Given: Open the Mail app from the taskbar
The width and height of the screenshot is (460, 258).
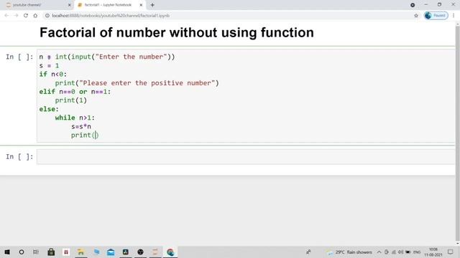Looking at the screenshot, I should 111,252.
